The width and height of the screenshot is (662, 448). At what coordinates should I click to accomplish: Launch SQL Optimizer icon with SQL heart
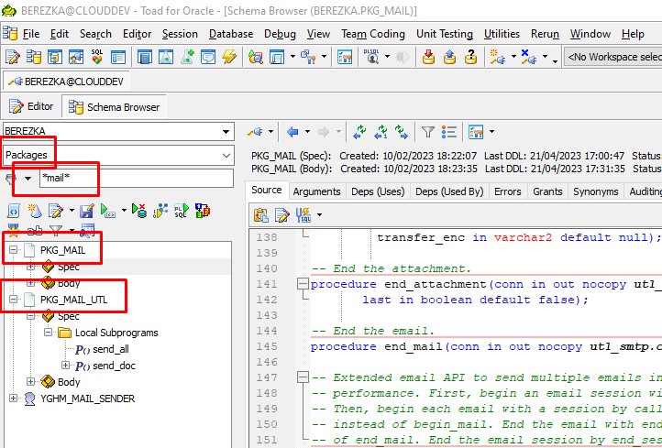pyautogui.click(x=97, y=57)
